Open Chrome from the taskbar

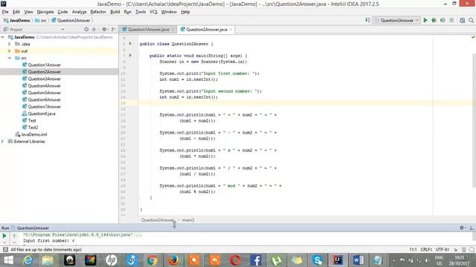(x=152, y=260)
